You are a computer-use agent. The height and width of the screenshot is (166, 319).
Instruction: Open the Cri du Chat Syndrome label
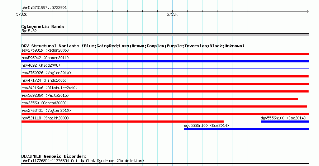[x=83, y=161]
